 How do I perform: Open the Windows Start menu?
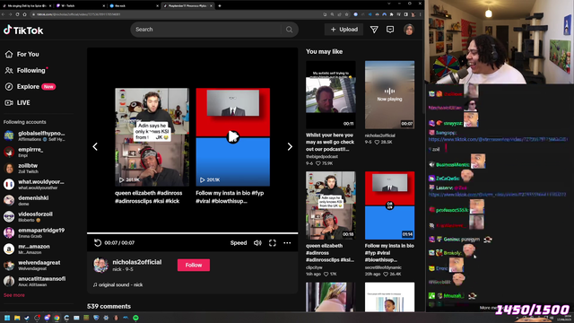tap(7, 318)
